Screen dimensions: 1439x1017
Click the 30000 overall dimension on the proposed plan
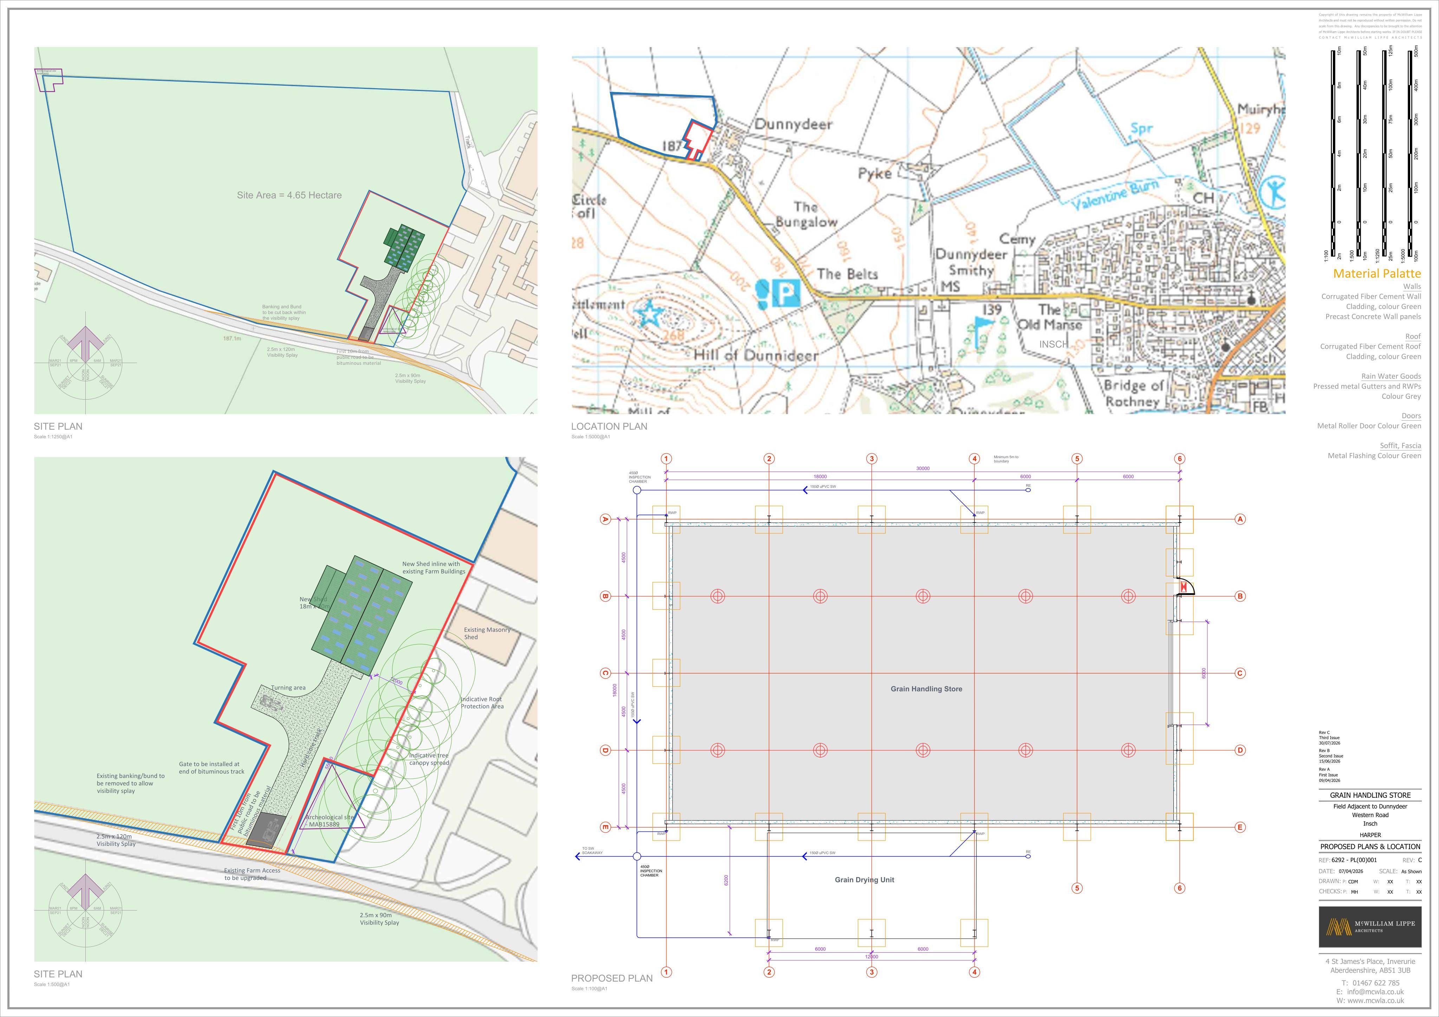[923, 468]
